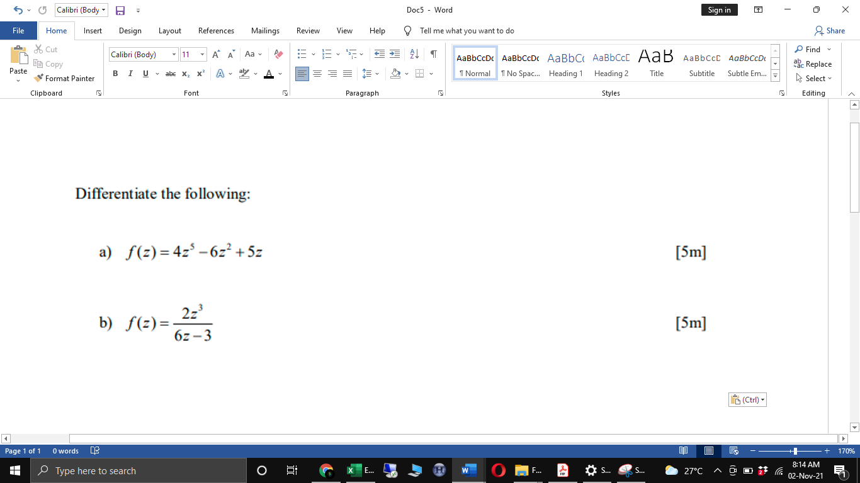
Task: Apply strikethrough to text
Action: click(x=170, y=74)
